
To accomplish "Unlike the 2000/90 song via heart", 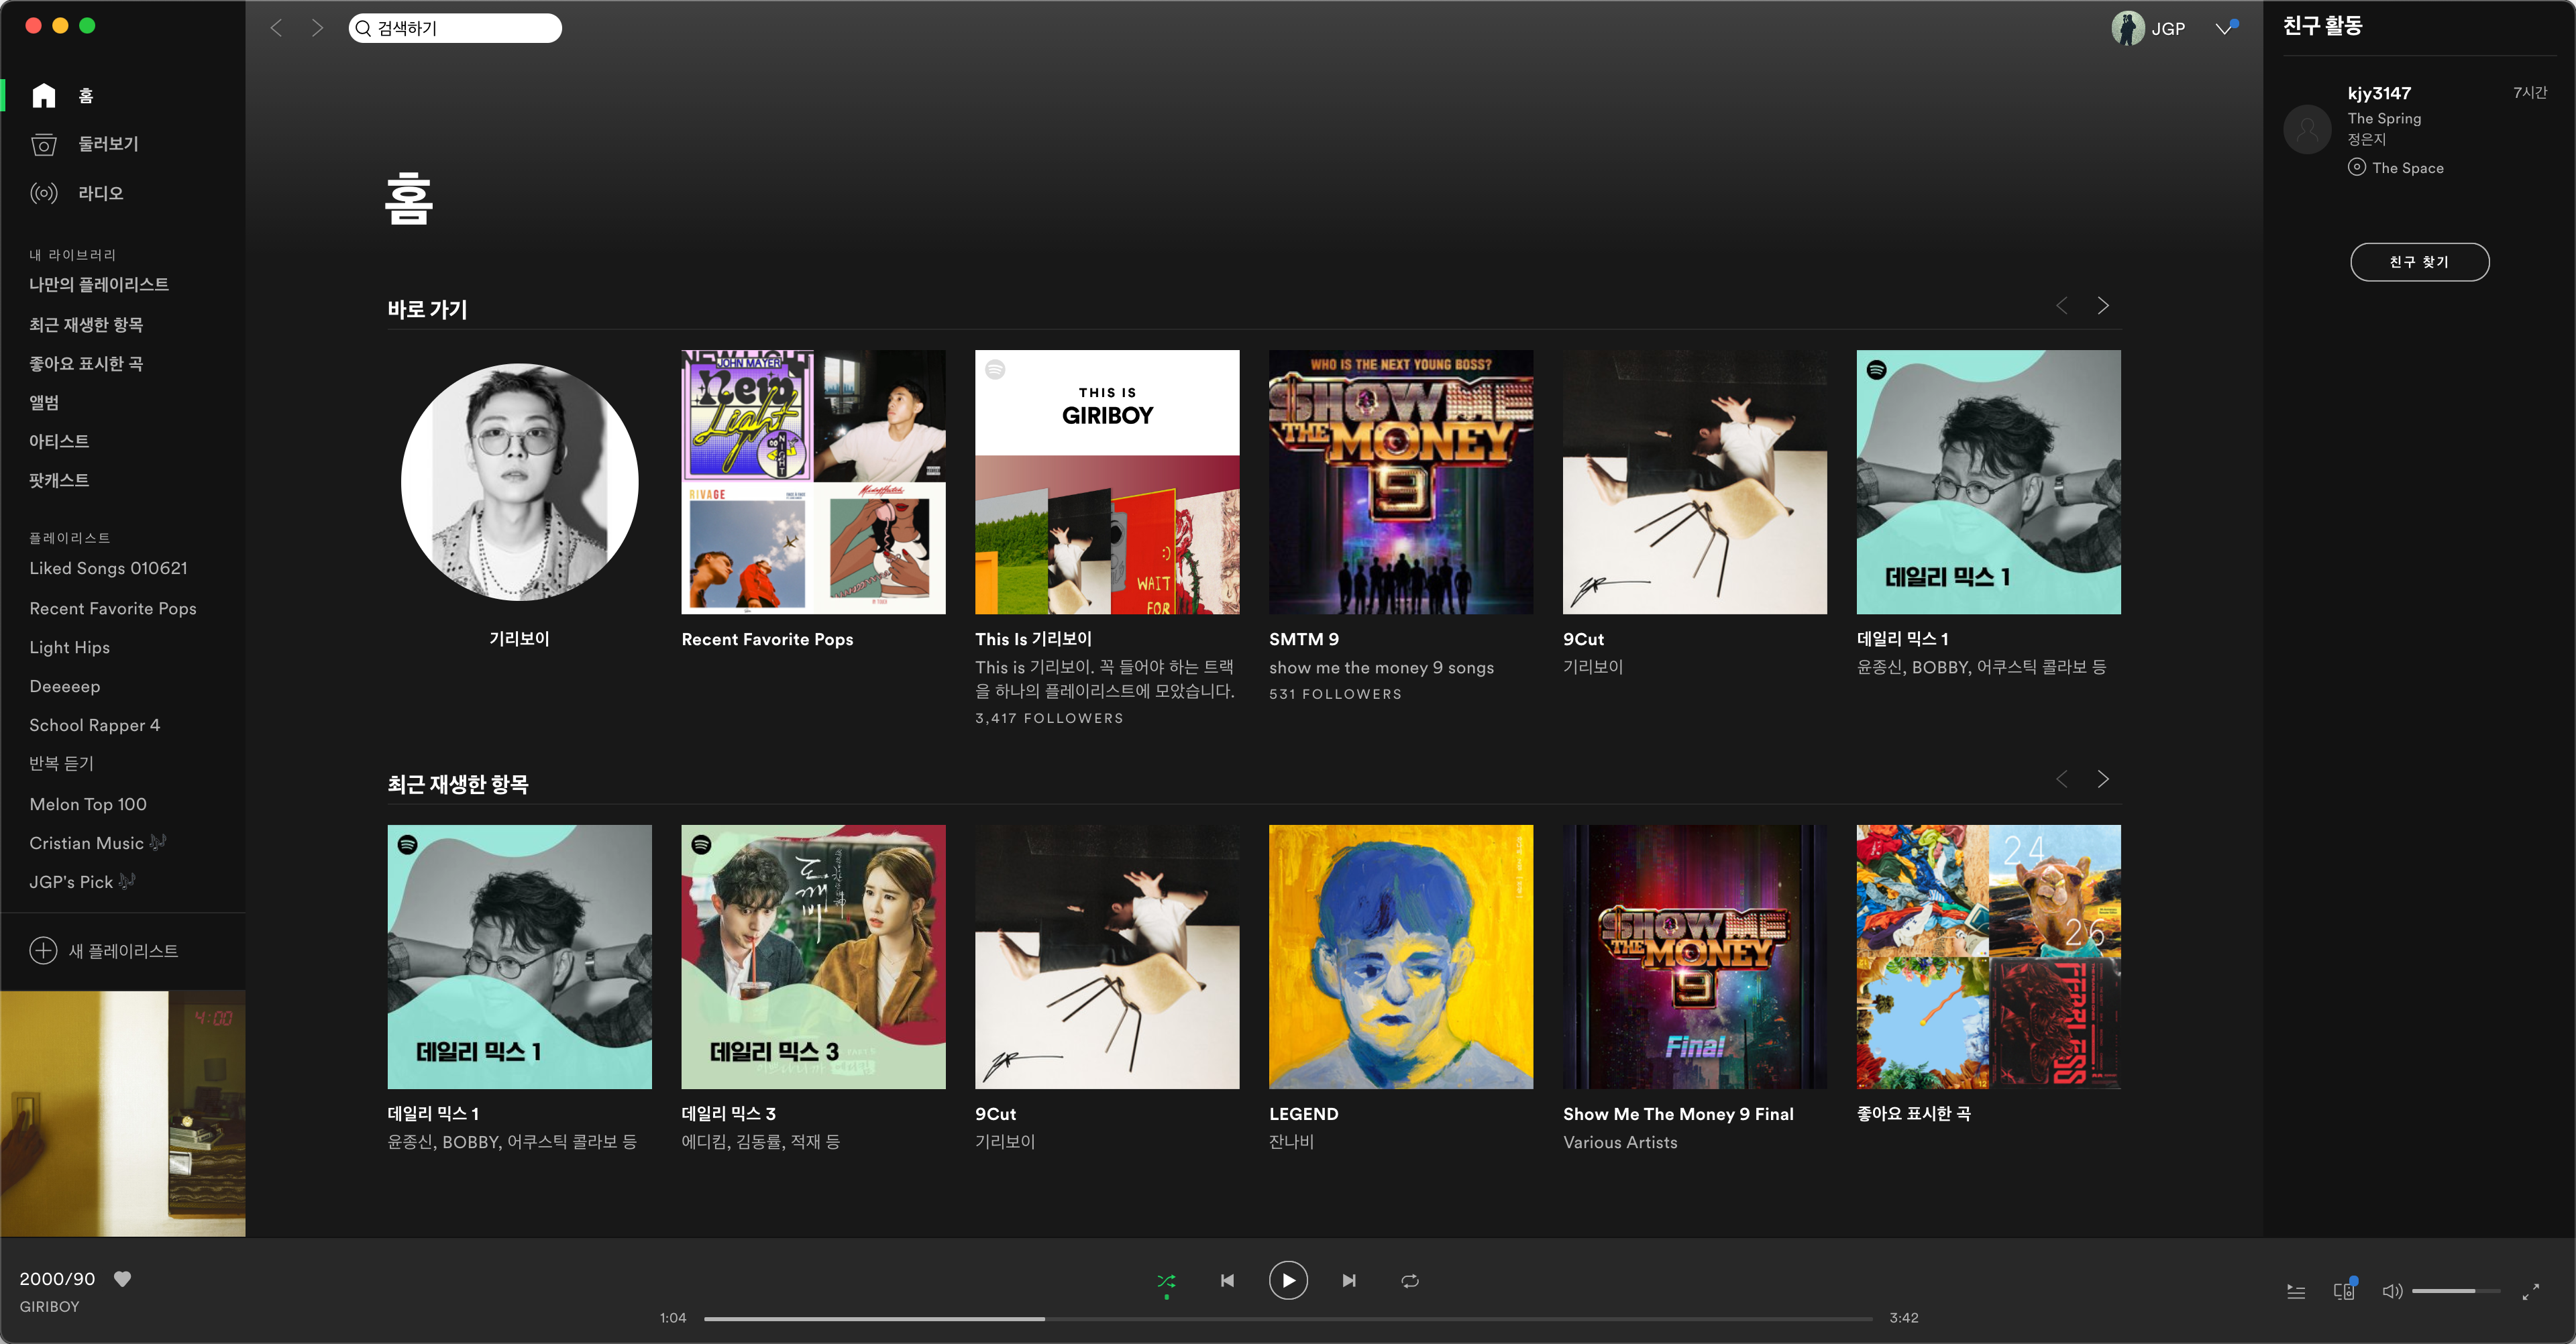I will (122, 1278).
